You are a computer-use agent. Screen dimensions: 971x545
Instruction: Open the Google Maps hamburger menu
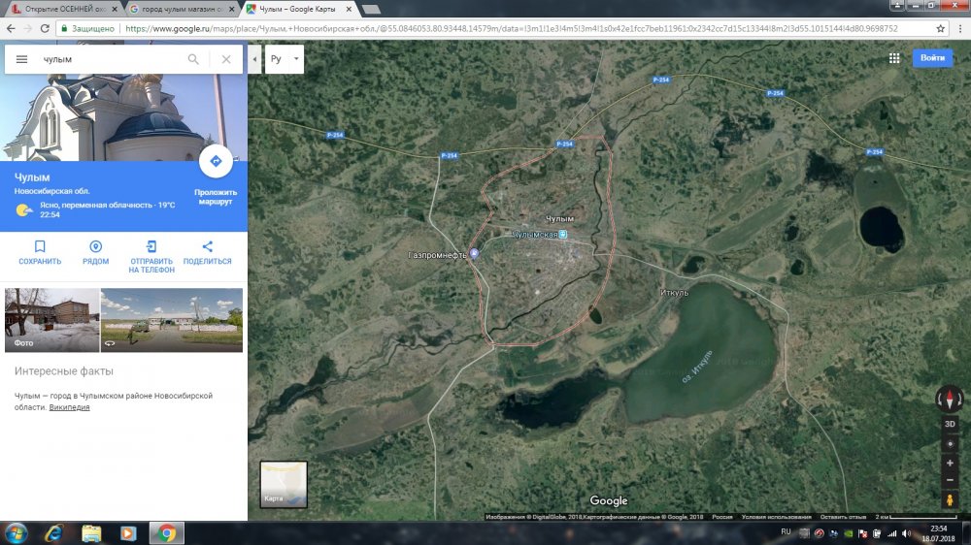[21, 59]
